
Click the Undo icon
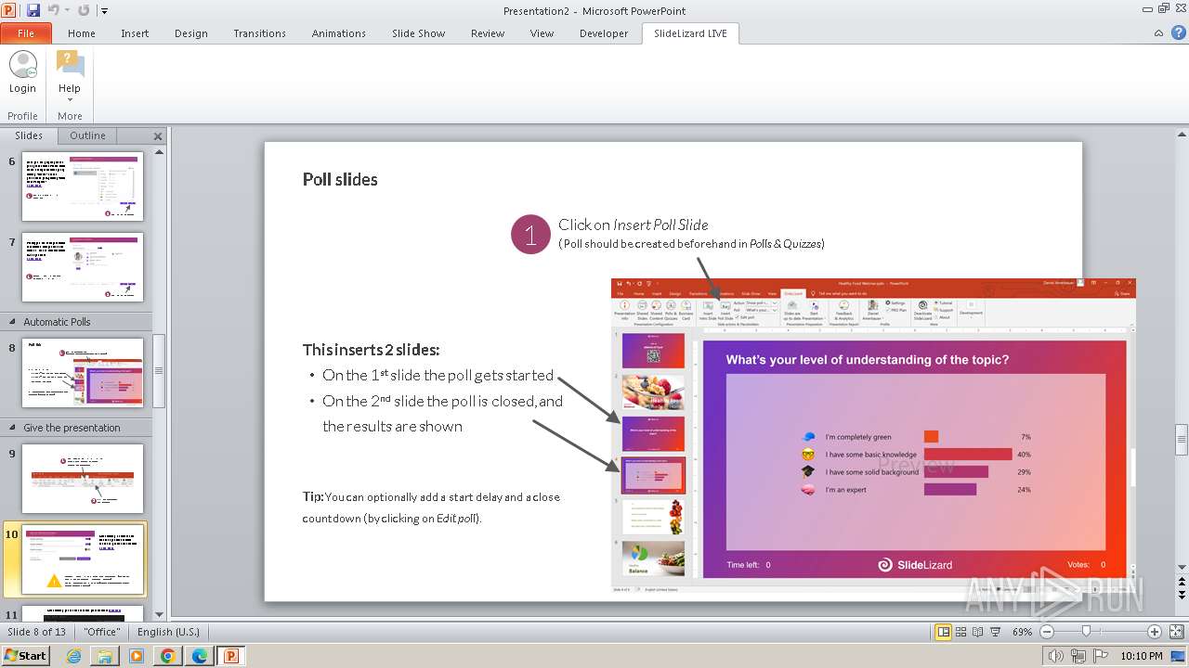click(53, 10)
